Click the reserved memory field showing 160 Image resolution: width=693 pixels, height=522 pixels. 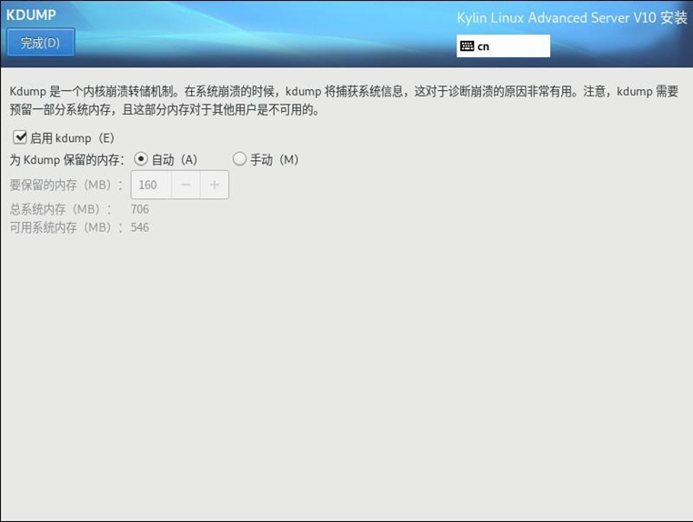click(x=151, y=185)
